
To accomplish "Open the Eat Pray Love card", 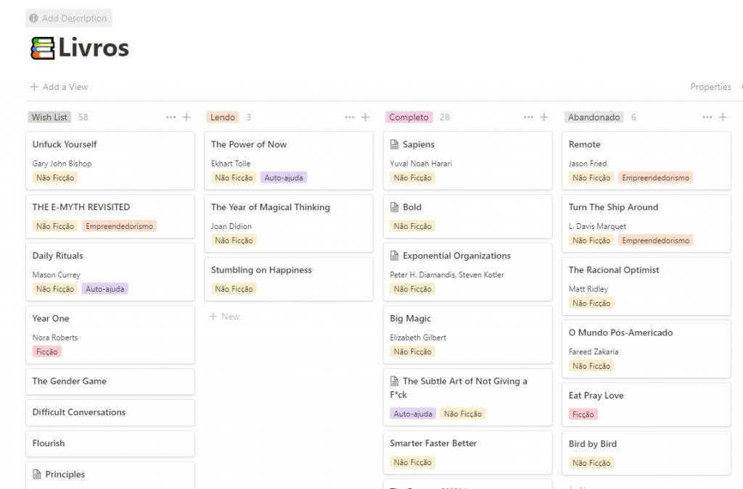I will (x=646, y=405).
